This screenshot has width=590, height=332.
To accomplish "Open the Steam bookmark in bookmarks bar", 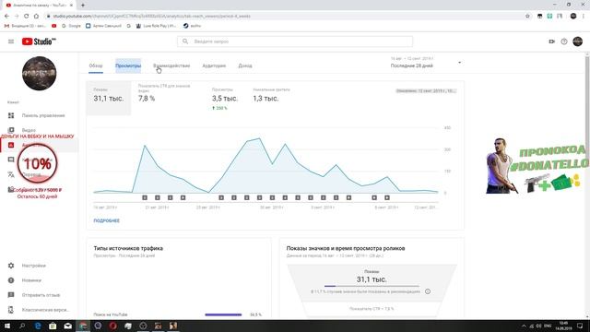I will 192,26.
